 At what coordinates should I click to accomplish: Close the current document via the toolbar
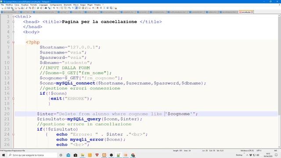(x=16, y=8)
